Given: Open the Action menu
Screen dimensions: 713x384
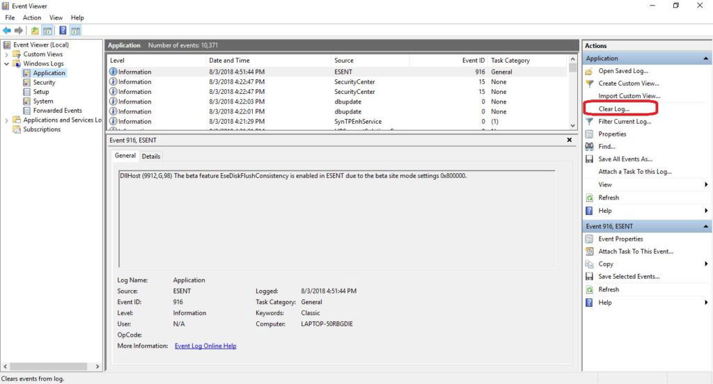Looking at the screenshot, I should [32, 17].
